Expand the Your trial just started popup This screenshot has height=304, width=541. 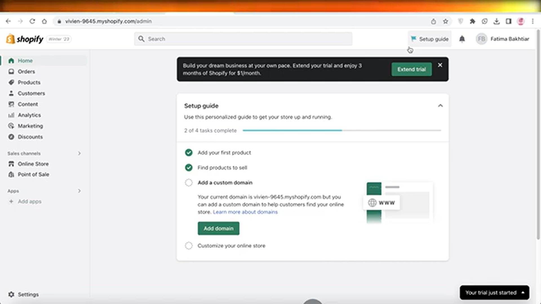tap(495, 292)
